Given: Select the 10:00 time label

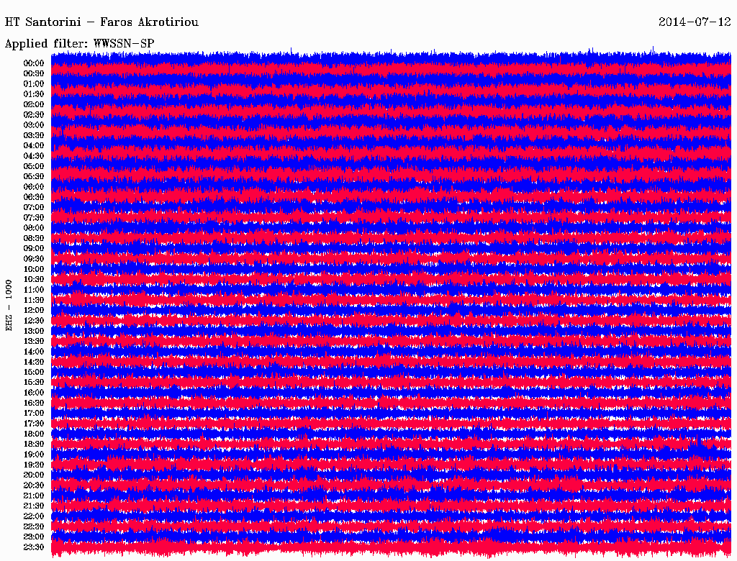Looking at the screenshot, I should tap(34, 269).
